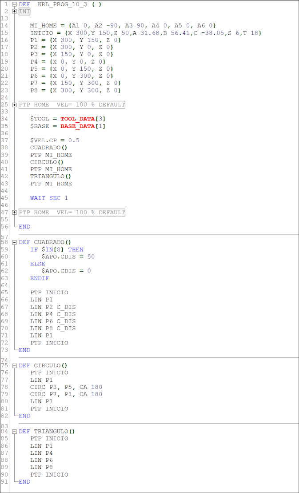
Task: Click PTP INICIO on line 65
Action: click(x=49, y=293)
